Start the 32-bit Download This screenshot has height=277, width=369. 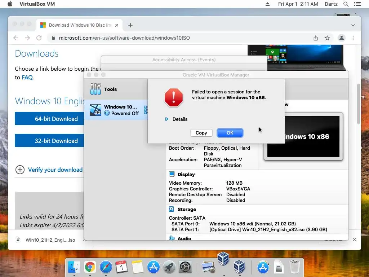49,141
